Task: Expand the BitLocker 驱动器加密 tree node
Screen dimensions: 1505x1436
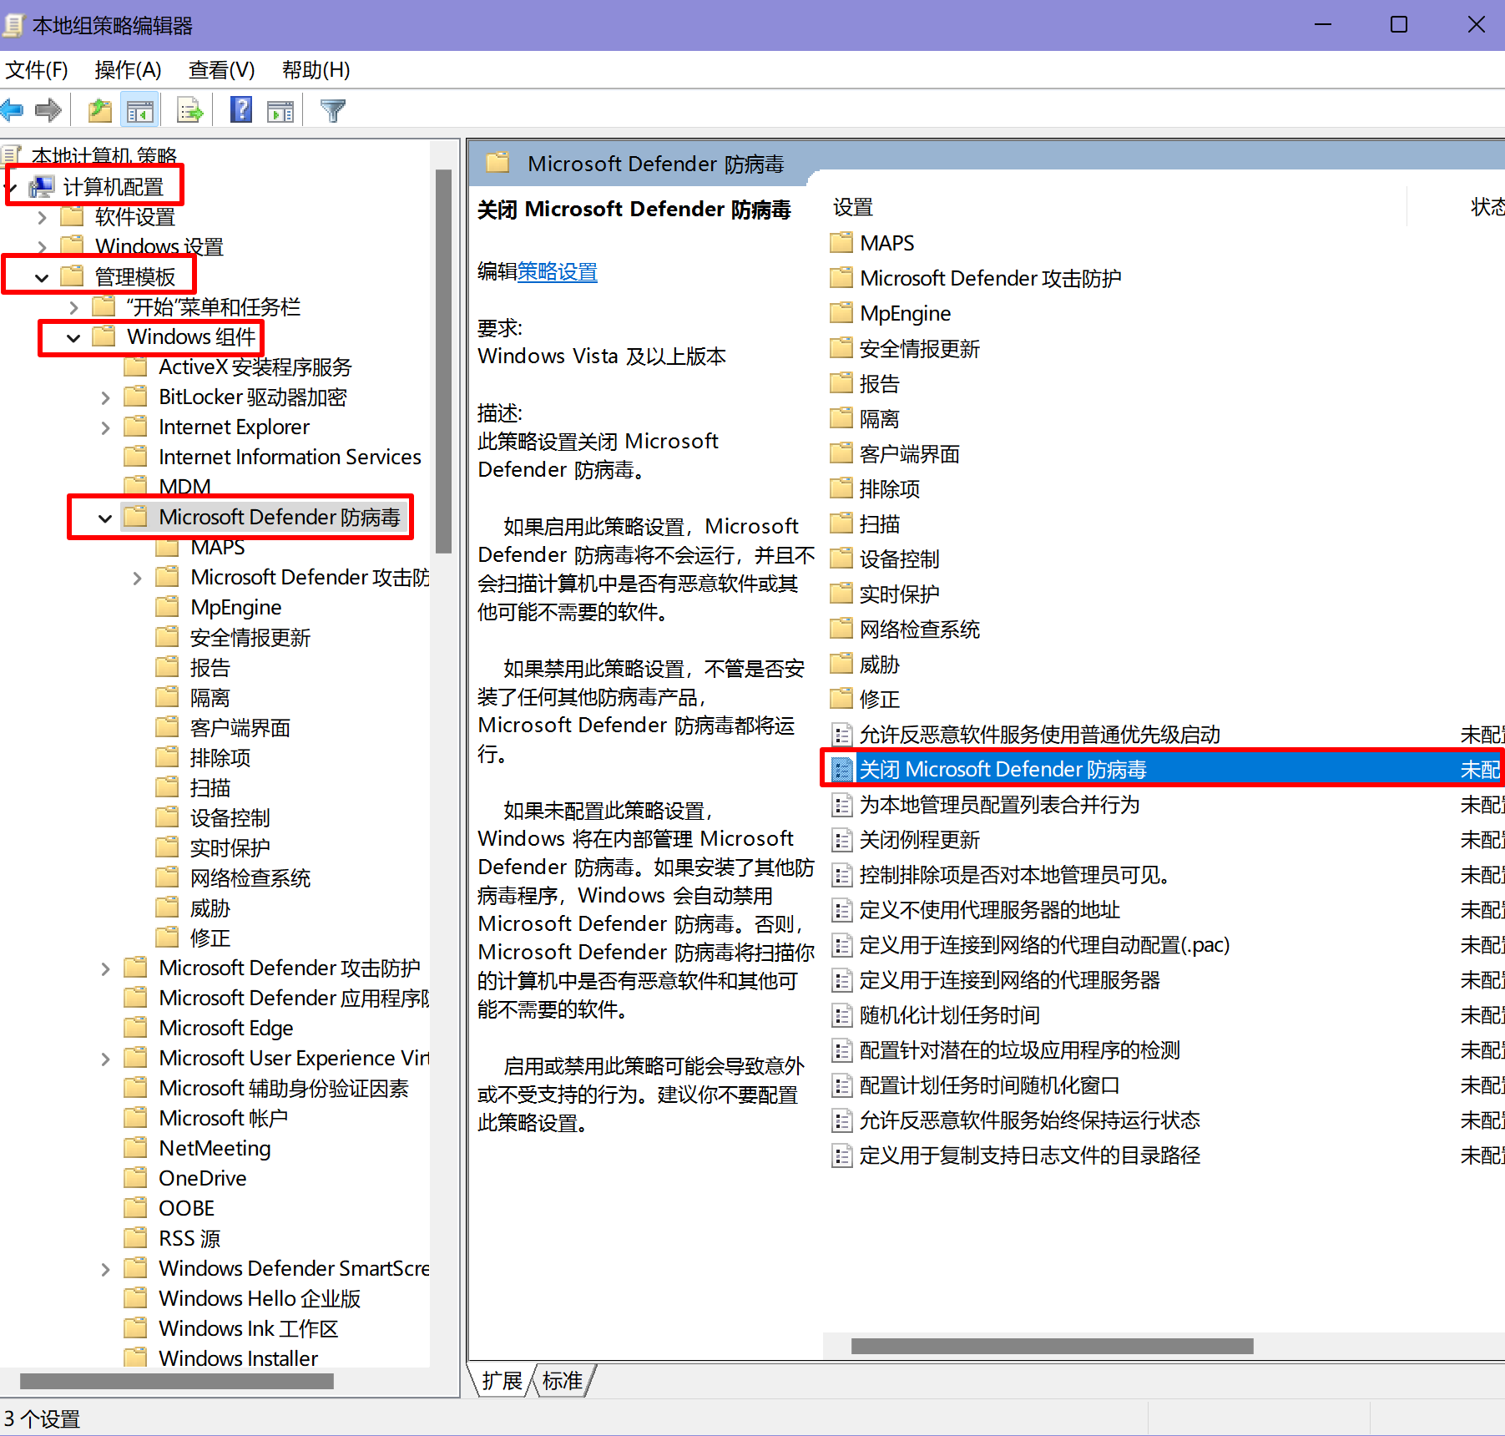Action: coord(105,398)
